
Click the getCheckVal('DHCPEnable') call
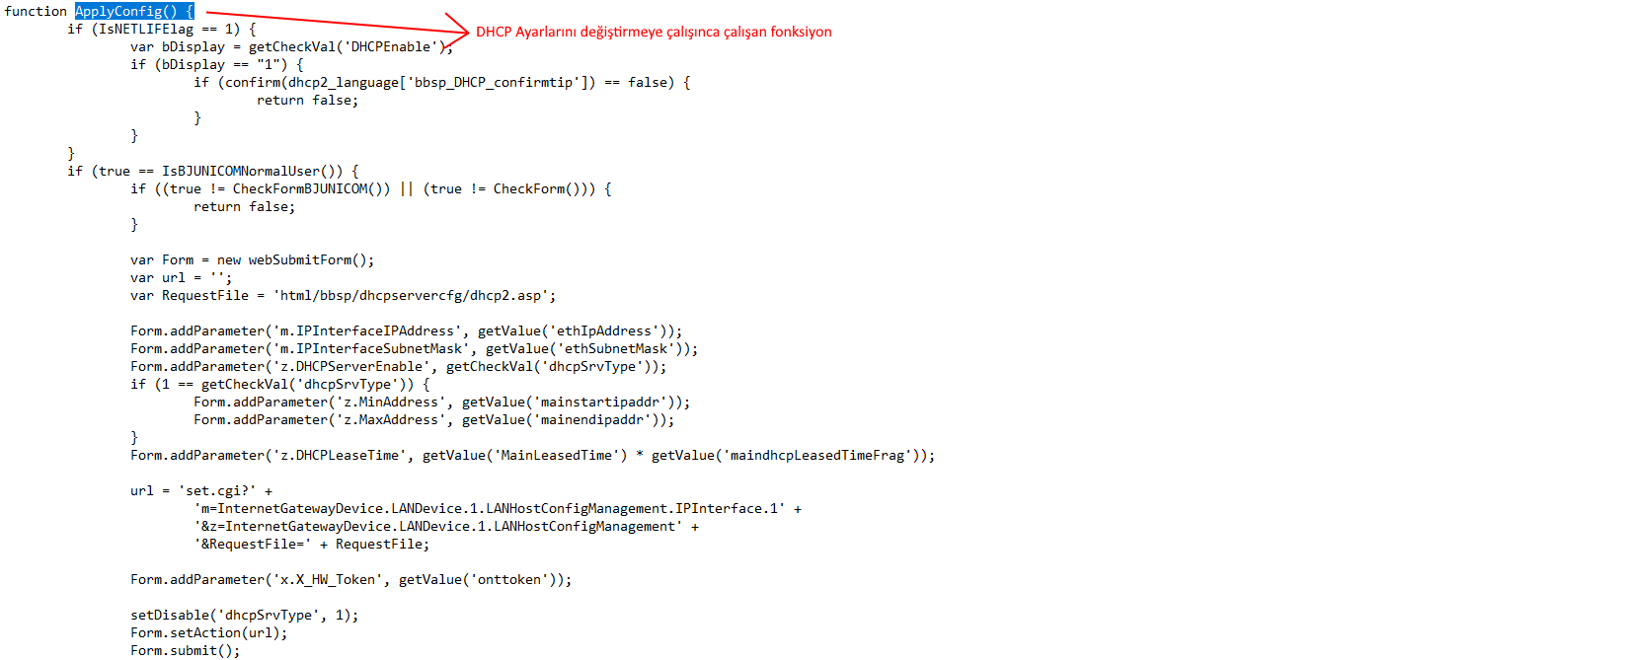tap(344, 46)
